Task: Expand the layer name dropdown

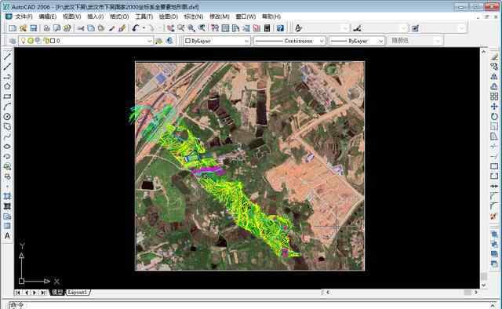Action: click(x=150, y=41)
